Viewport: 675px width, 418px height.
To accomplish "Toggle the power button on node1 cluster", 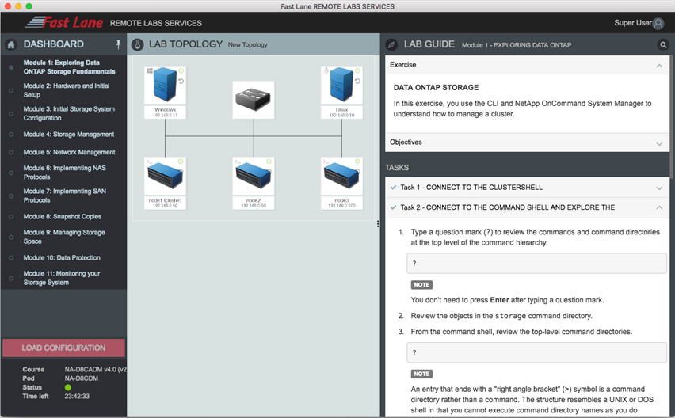I will pos(181,161).
